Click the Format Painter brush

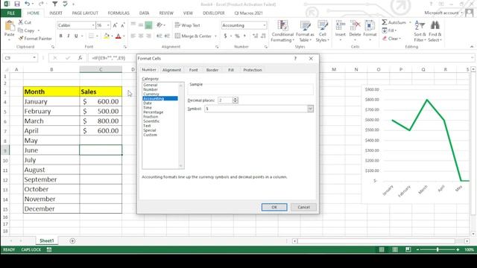(21, 39)
